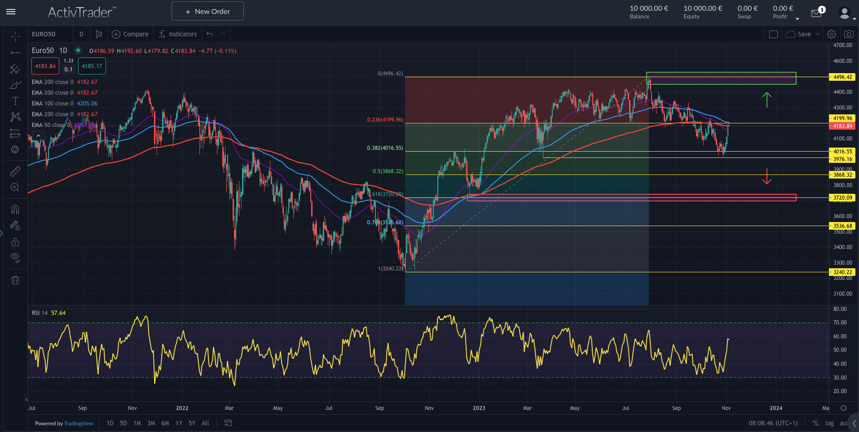Click the New Order button
Viewport: 859px width, 432px height.
pyautogui.click(x=207, y=11)
